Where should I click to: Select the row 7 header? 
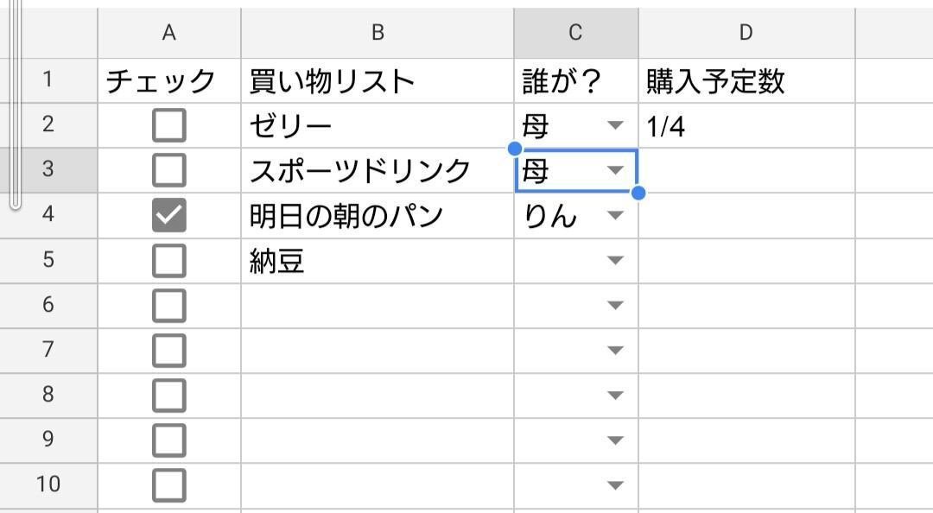48,350
